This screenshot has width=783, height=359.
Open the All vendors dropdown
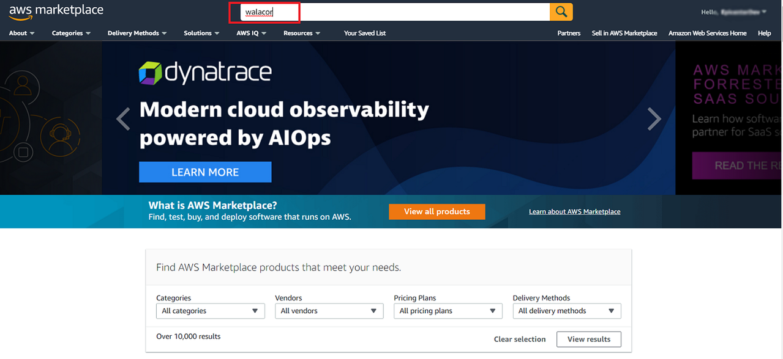coord(329,311)
